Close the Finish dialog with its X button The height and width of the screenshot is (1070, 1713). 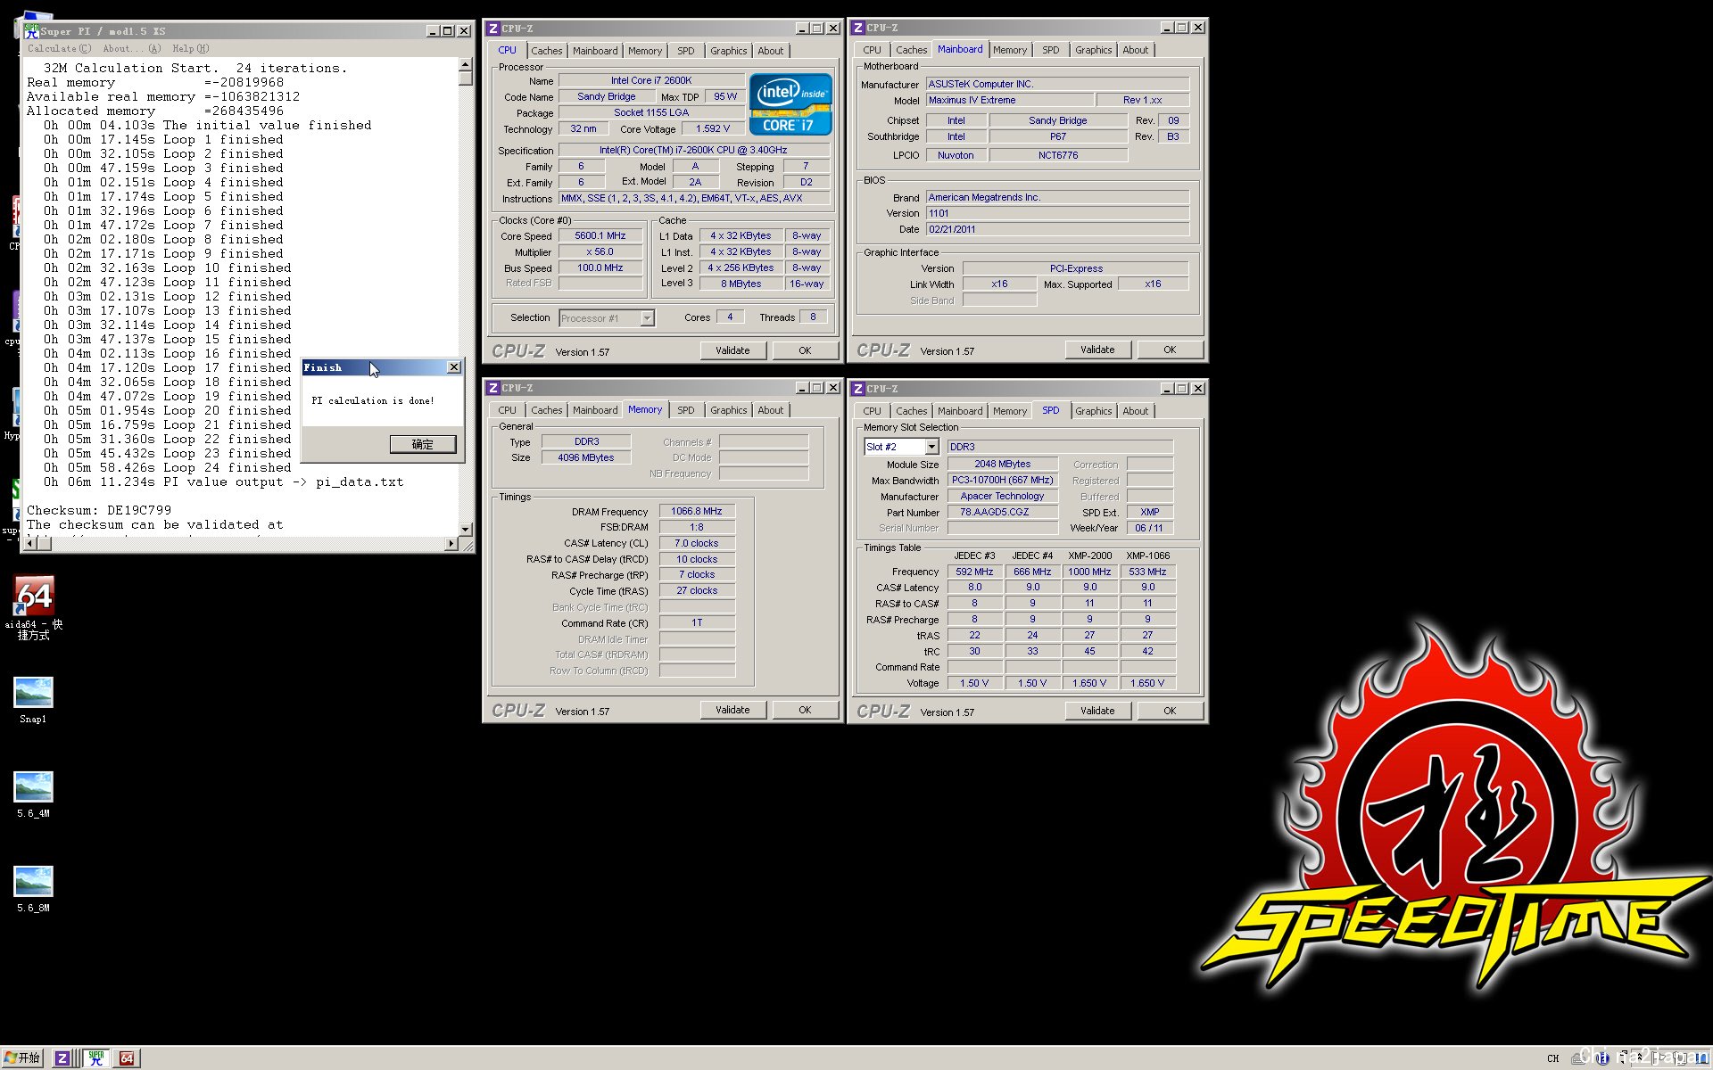point(454,367)
